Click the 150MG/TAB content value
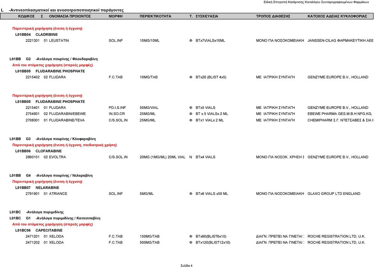The image size is (374, 267). click(x=150, y=236)
